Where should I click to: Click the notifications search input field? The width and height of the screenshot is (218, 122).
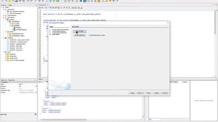tap(157, 119)
